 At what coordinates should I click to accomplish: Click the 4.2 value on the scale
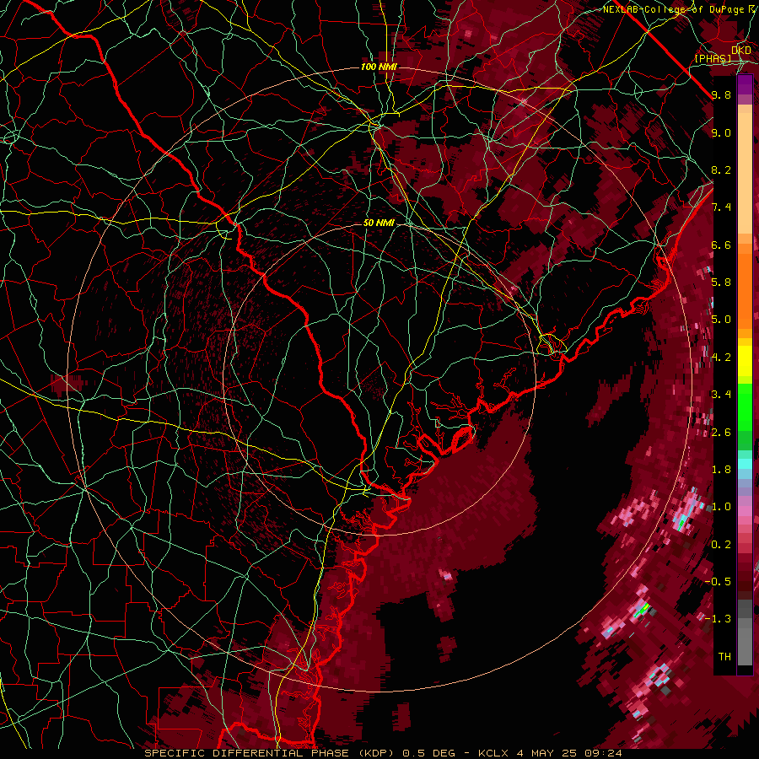click(721, 358)
